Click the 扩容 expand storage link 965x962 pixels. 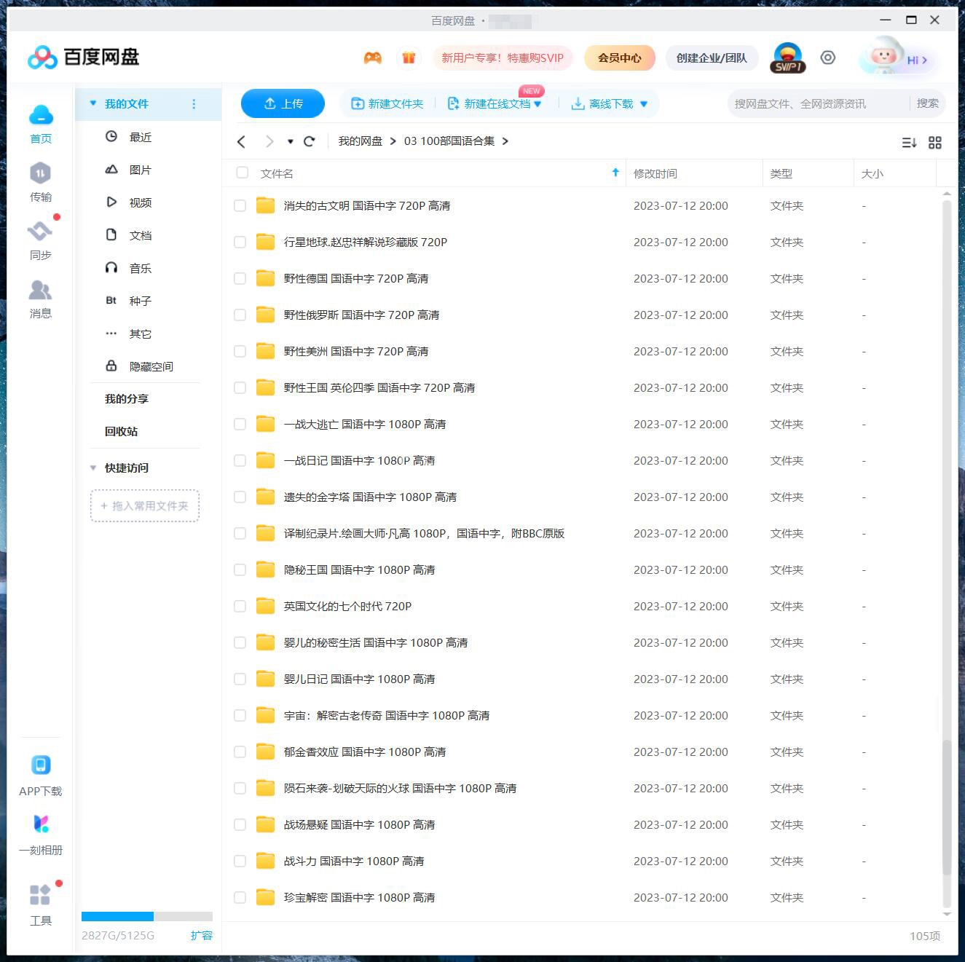click(202, 935)
